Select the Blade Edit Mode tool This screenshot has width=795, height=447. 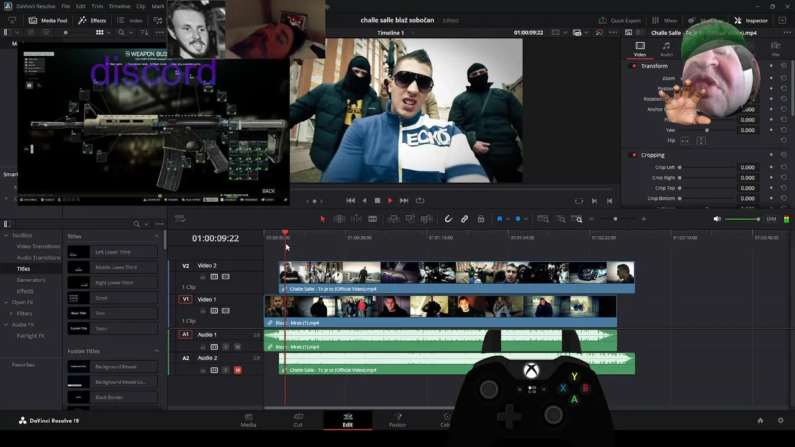373,219
